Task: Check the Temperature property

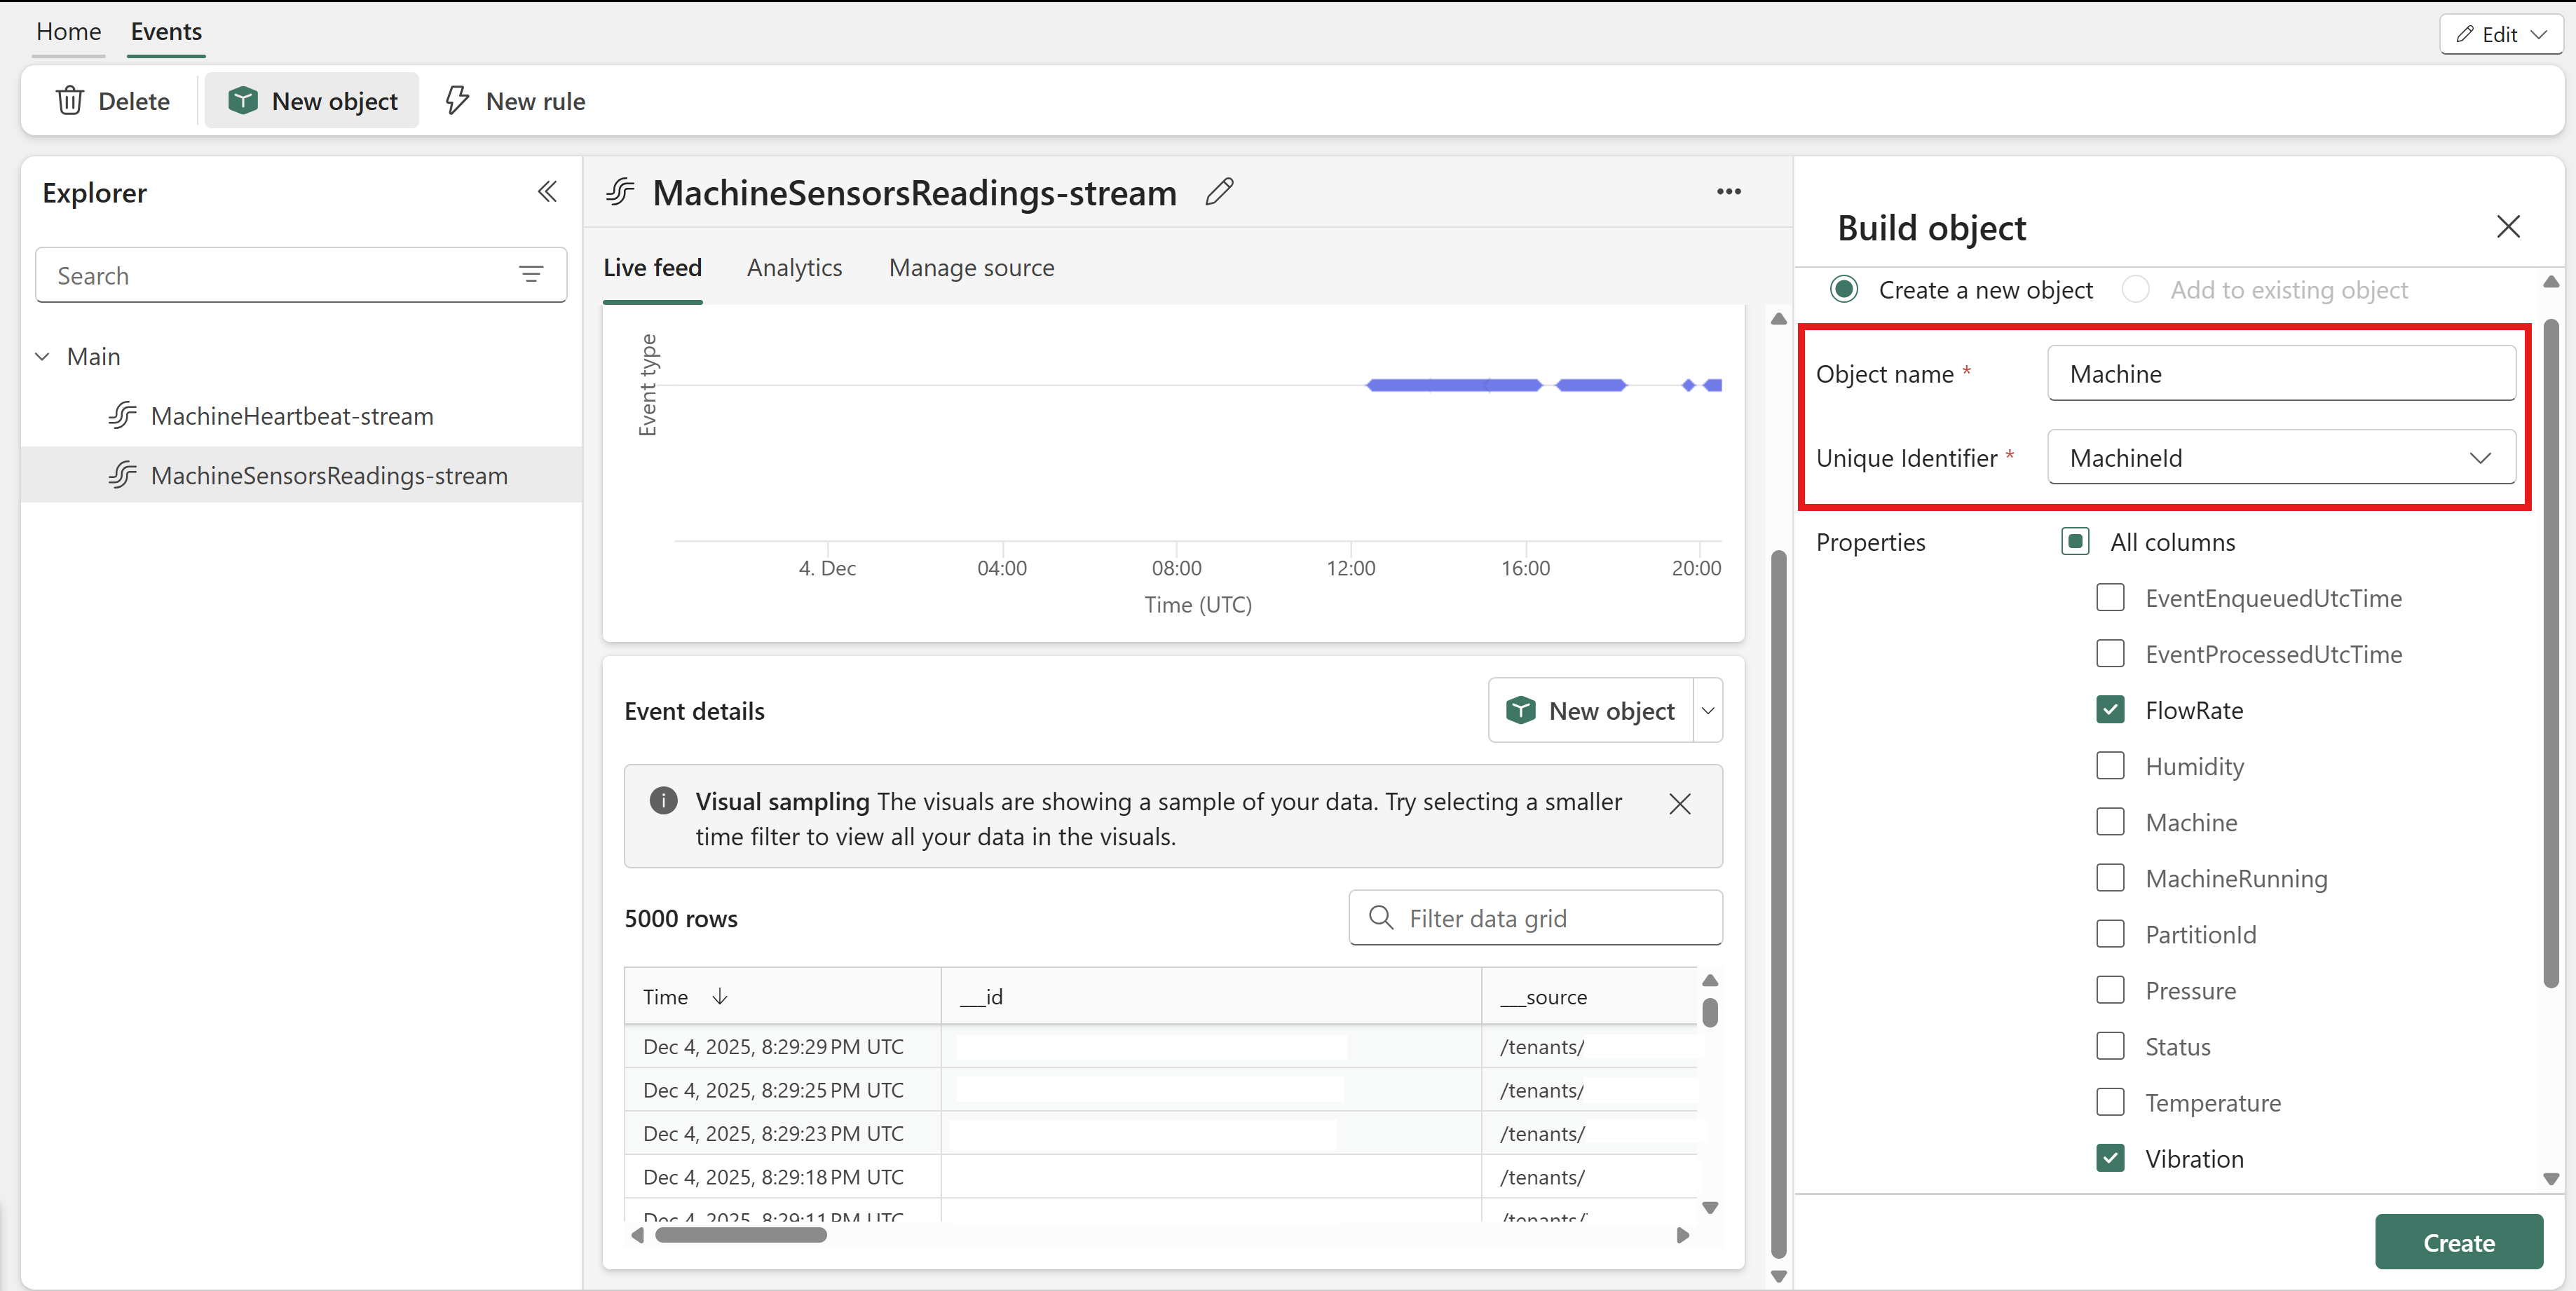Action: coord(2110,1102)
